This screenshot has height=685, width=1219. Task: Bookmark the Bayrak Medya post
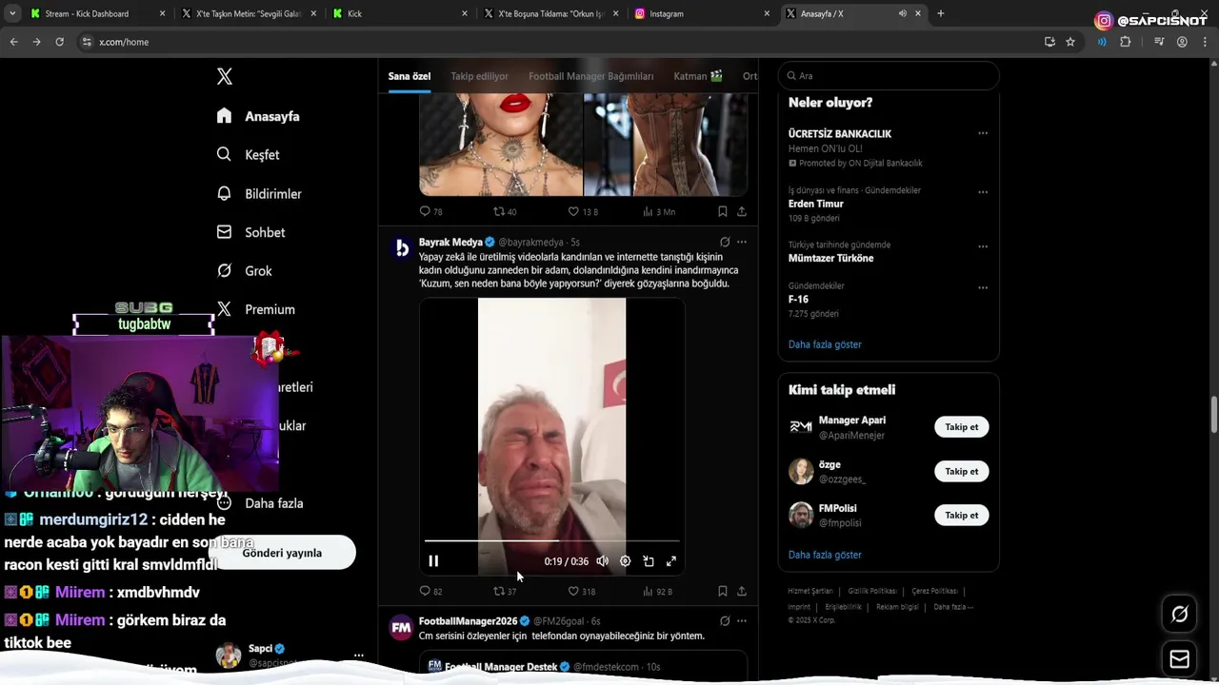click(723, 591)
